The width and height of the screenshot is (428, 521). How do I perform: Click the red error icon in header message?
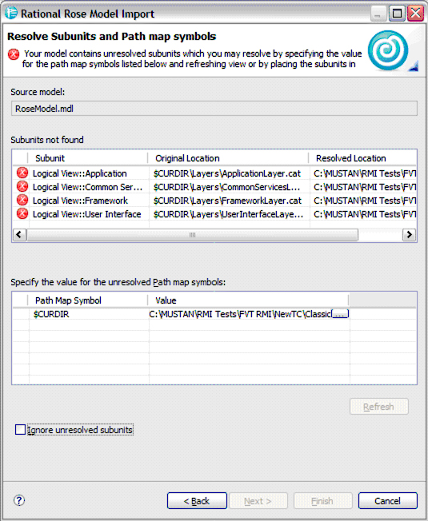coord(14,54)
